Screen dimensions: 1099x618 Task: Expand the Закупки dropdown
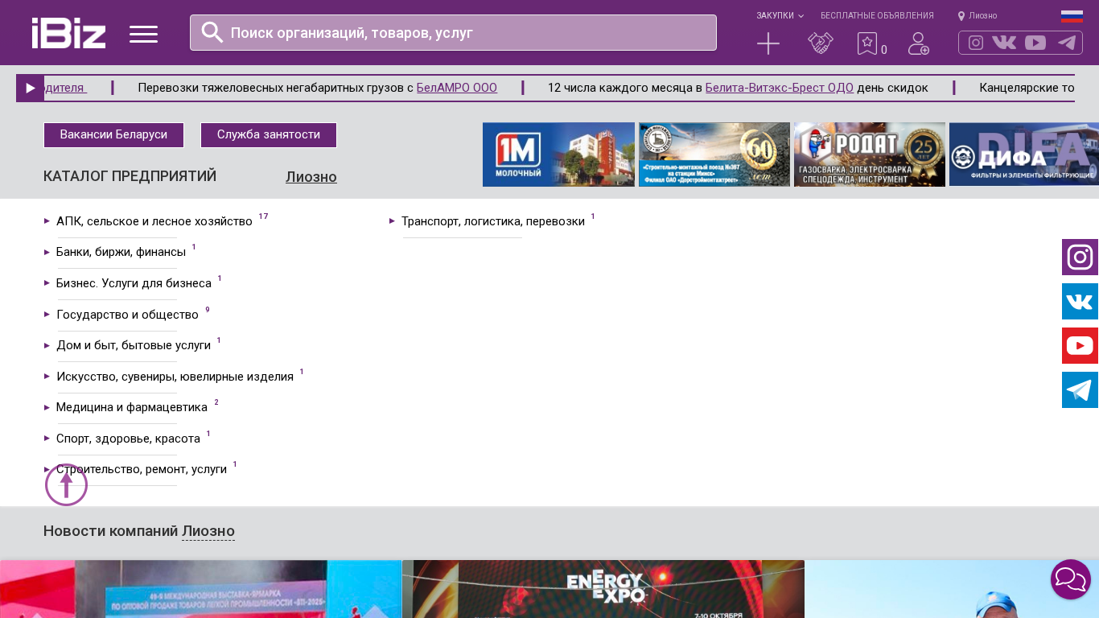pyautogui.click(x=779, y=16)
